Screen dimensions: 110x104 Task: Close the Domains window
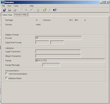(108, 2)
